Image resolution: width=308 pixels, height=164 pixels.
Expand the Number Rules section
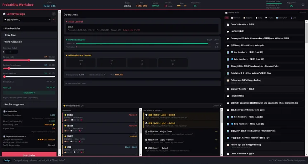coord(29,29)
